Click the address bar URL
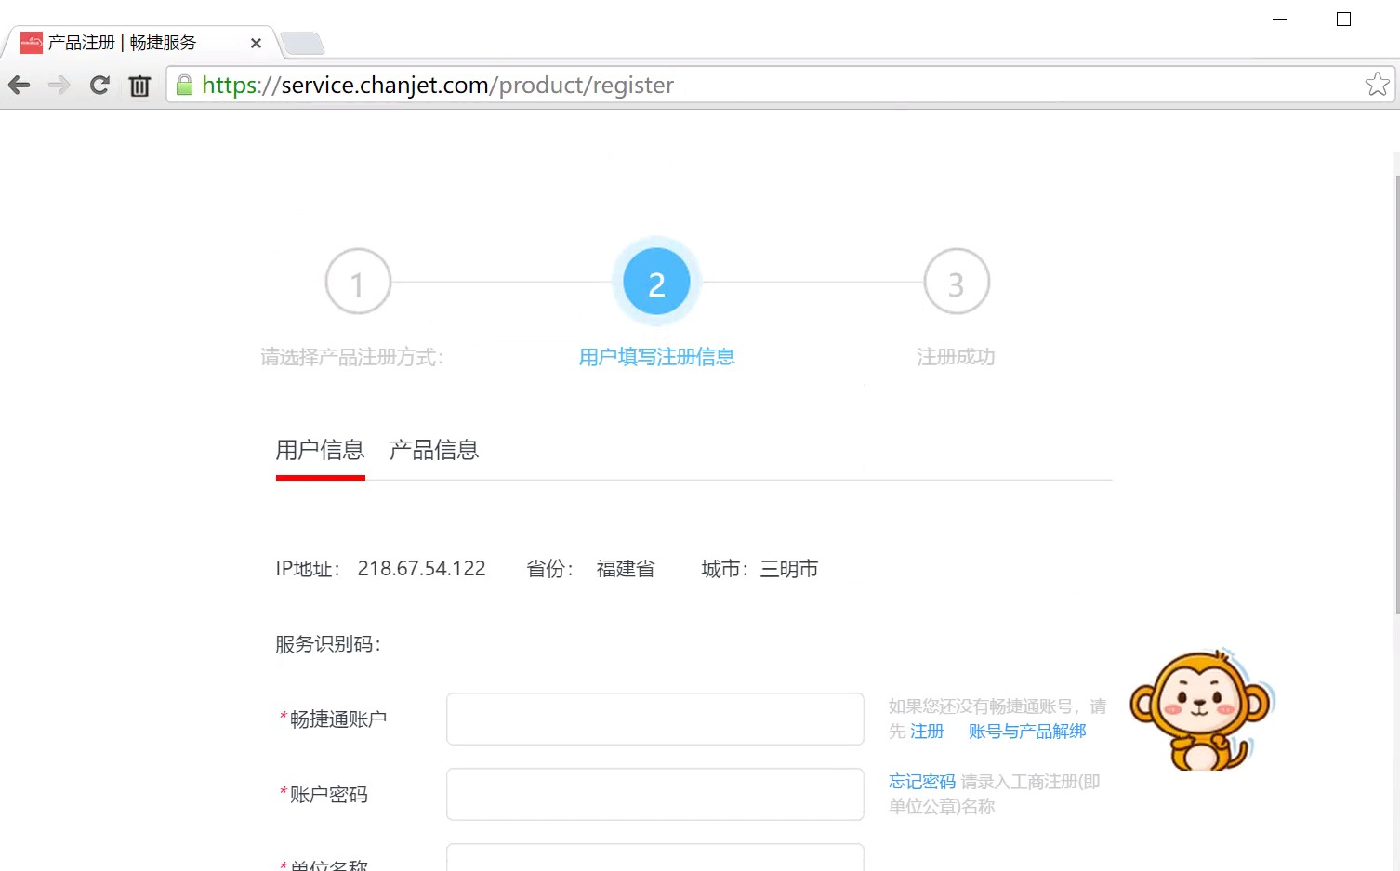Screen dimensions: 1400x871 pyautogui.click(x=438, y=85)
